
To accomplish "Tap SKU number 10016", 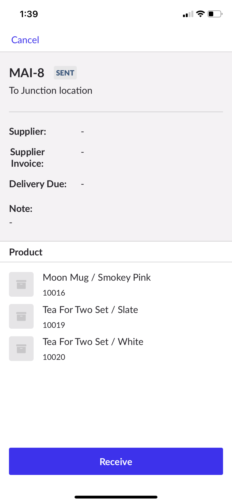I will click(54, 293).
